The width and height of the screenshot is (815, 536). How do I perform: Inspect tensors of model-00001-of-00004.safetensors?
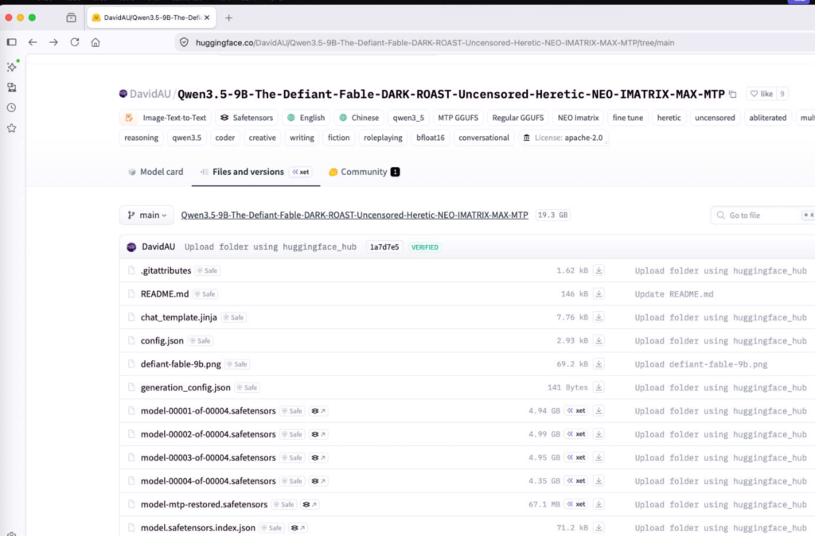tap(318, 411)
